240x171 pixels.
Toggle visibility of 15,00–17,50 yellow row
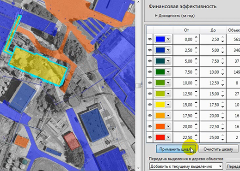150,105
